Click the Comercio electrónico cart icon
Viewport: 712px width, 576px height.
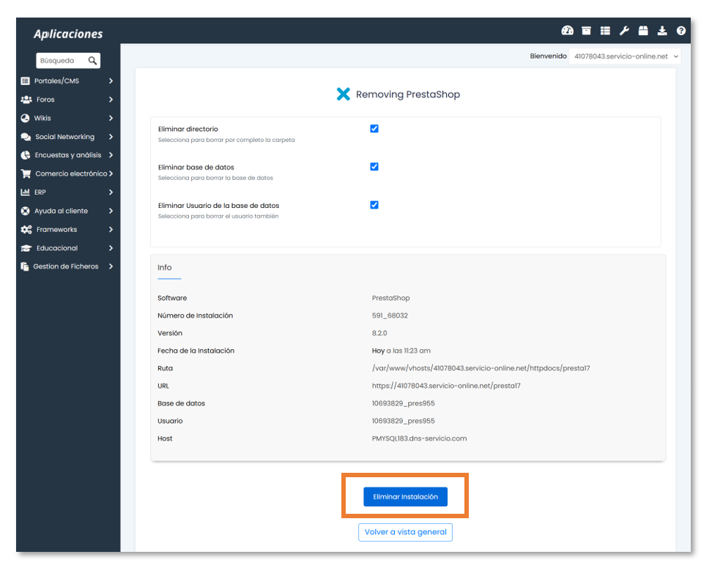26,173
